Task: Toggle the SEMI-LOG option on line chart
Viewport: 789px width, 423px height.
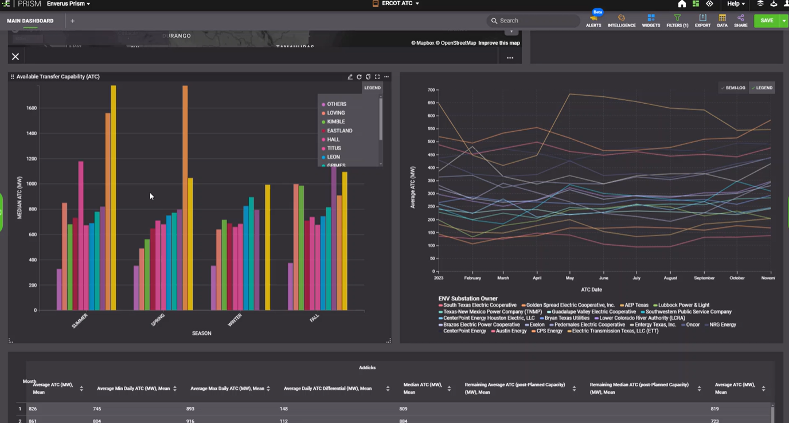Action: [x=733, y=88]
